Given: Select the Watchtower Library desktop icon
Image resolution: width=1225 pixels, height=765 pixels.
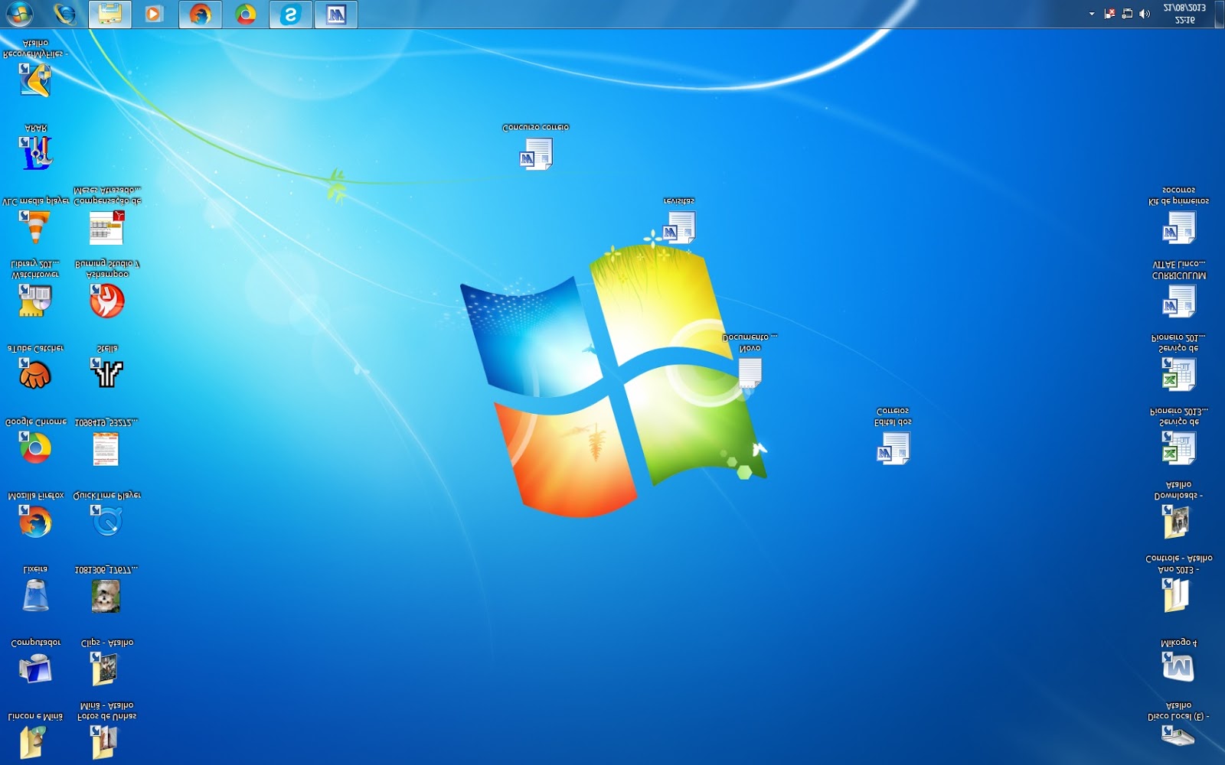Looking at the screenshot, I should [x=35, y=301].
